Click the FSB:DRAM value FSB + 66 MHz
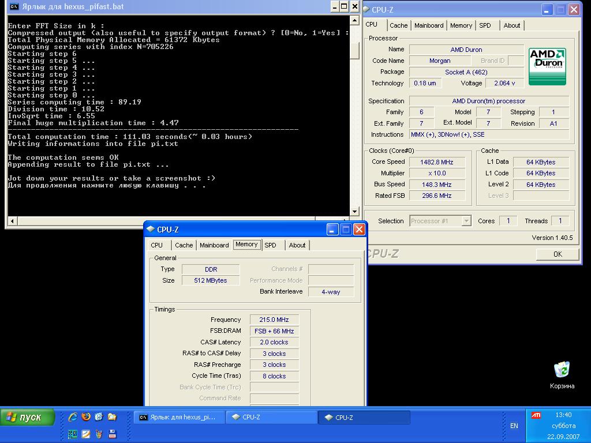 [x=274, y=331]
